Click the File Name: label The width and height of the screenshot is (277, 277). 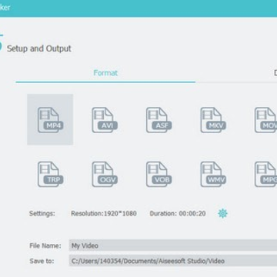(45, 245)
